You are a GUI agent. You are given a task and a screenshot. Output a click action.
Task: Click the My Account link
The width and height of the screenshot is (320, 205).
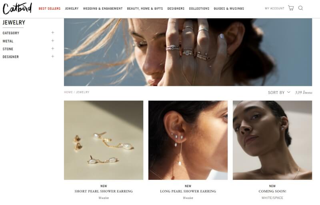[274, 8]
